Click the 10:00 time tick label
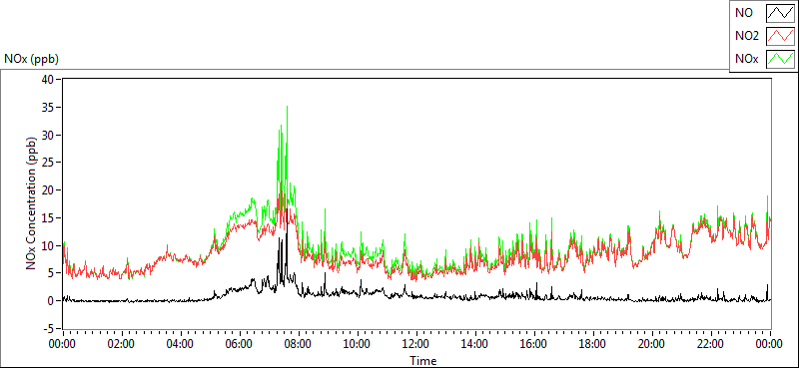 [357, 344]
